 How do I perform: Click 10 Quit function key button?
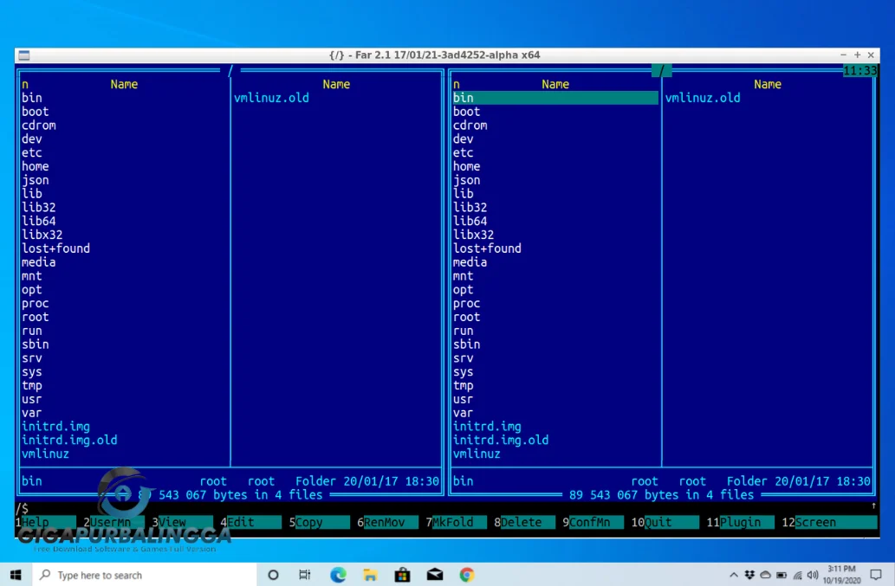pos(665,522)
